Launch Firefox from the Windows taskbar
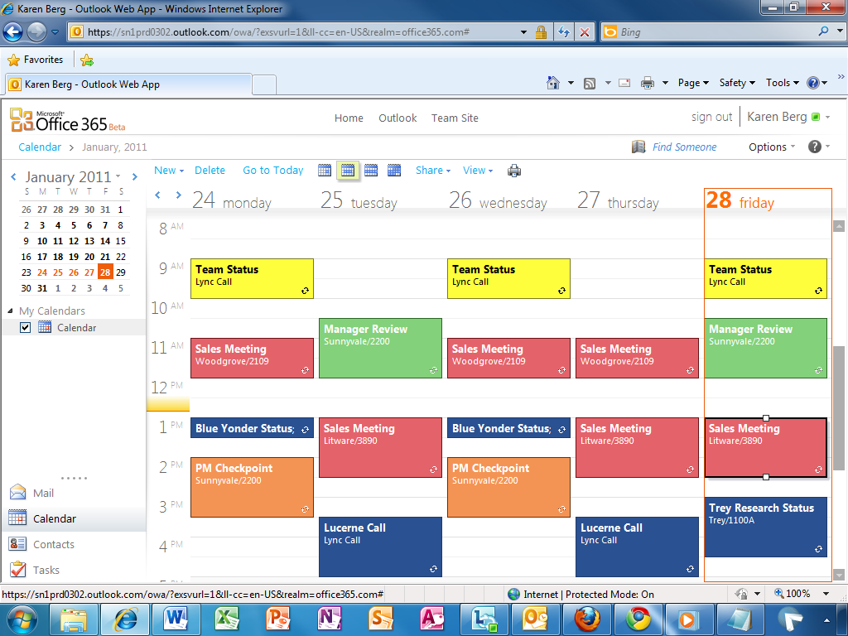The image size is (848, 636). tap(587, 619)
